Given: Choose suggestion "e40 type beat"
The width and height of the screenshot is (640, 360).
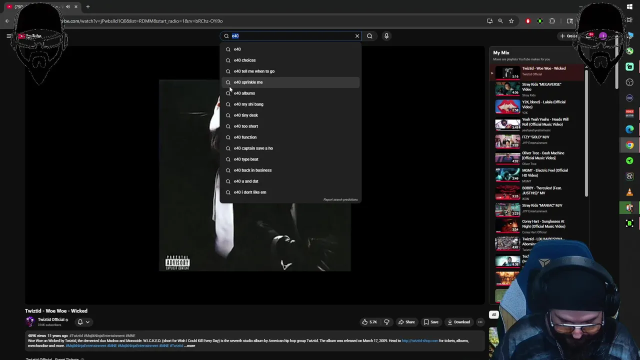Looking at the screenshot, I should coord(290,159).
